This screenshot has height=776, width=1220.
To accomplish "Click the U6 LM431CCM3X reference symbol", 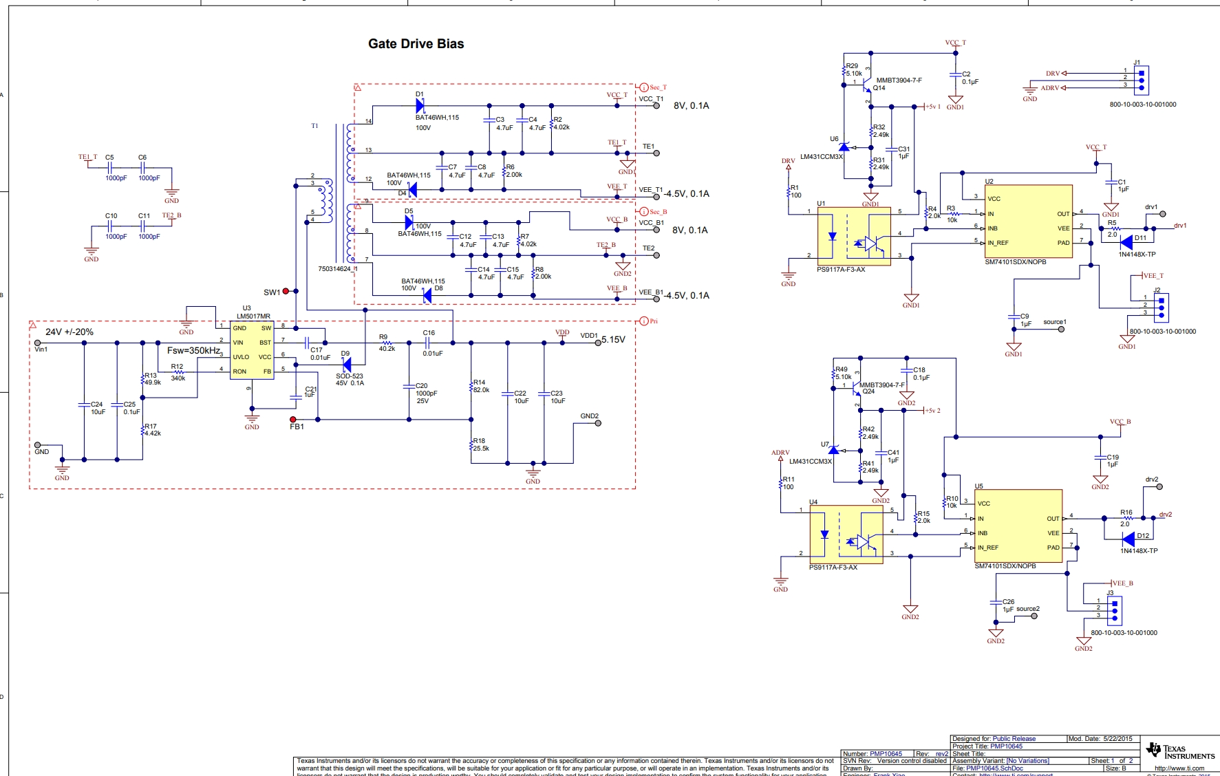I will (x=844, y=147).
